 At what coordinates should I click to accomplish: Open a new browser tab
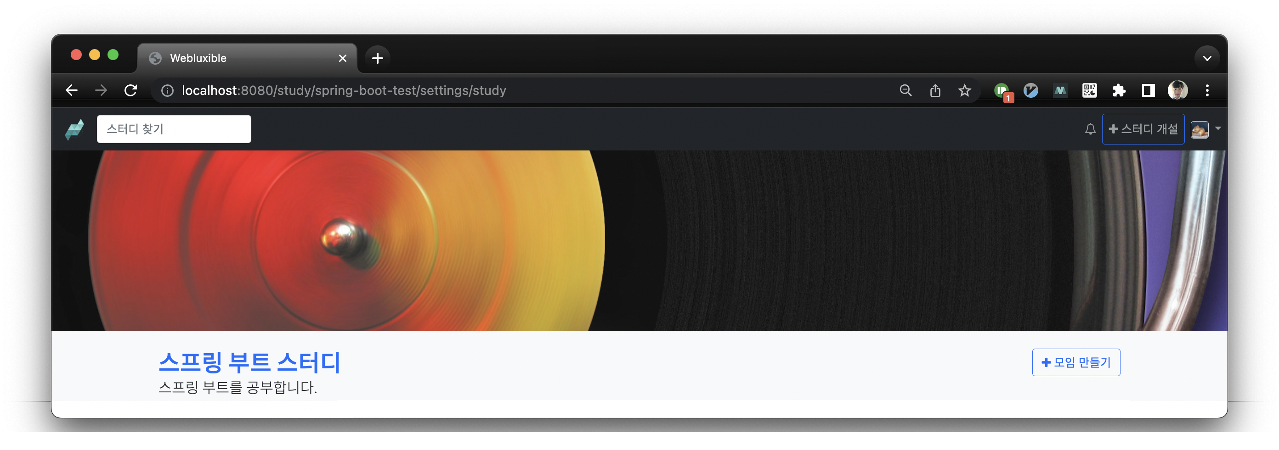377,58
